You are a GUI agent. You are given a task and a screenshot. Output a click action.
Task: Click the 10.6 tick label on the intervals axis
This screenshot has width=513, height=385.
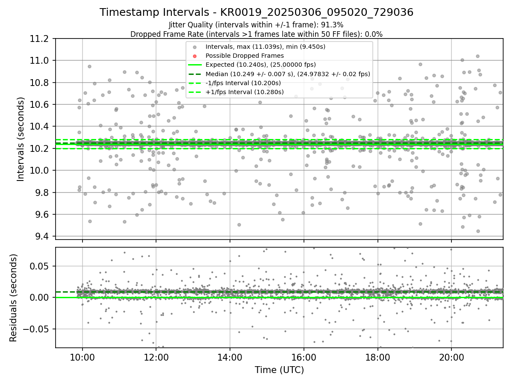(x=40, y=104)
